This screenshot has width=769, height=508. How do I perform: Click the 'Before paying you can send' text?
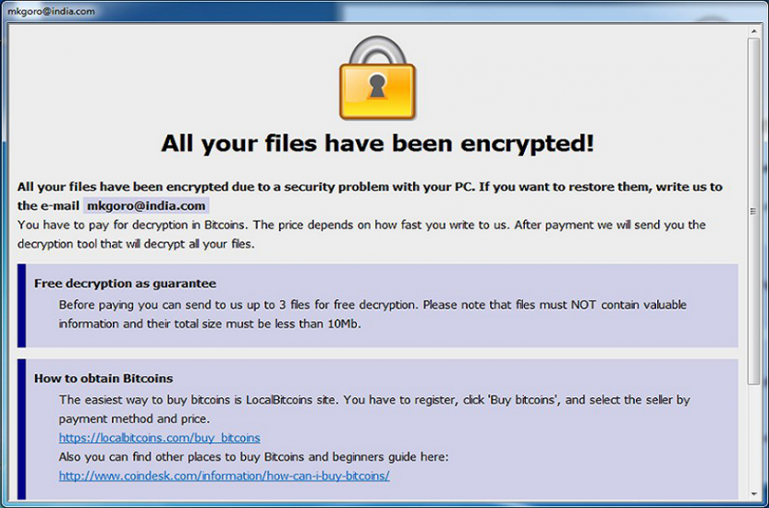[372, 314]
